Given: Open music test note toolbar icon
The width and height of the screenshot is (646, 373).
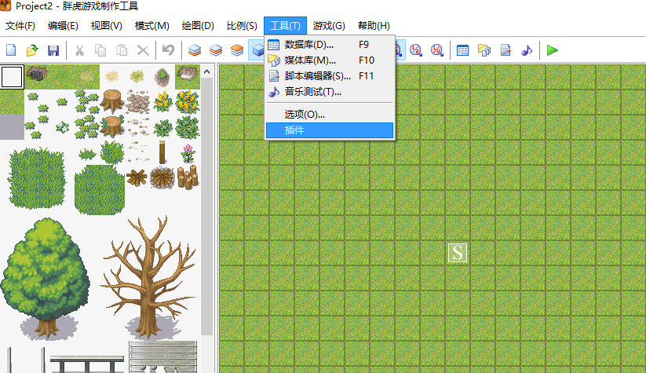Looking at the screenshot, I should 527,50.
